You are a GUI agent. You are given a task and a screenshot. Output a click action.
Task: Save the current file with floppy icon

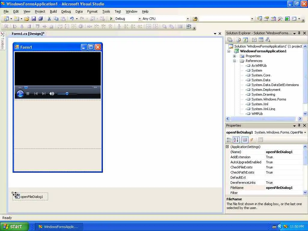[34, 19]
